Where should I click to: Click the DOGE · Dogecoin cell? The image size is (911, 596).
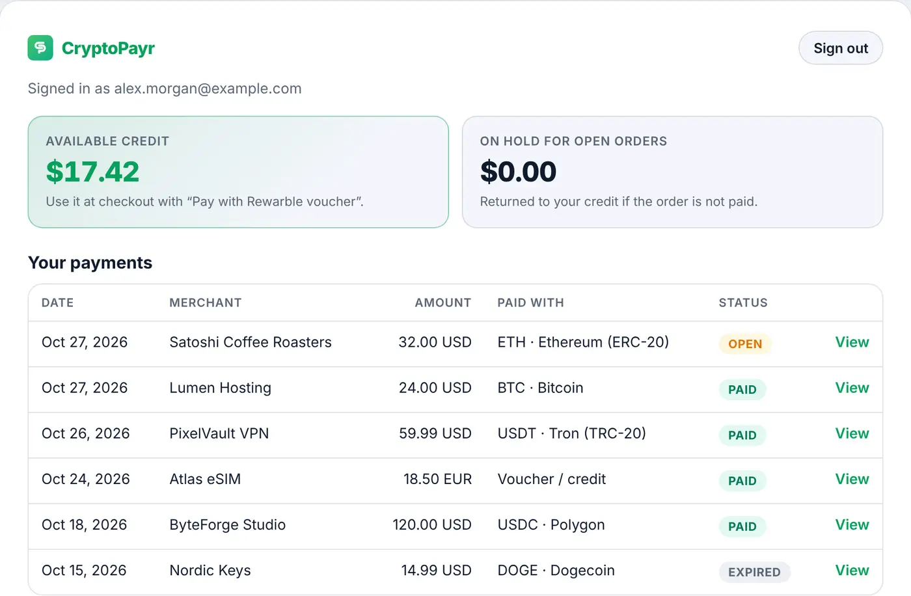click(556, 570)
